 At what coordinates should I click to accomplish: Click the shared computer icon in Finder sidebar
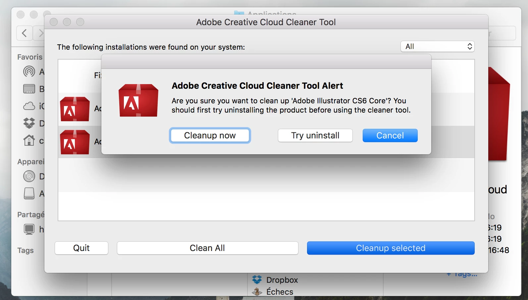(x=29, y=229)
